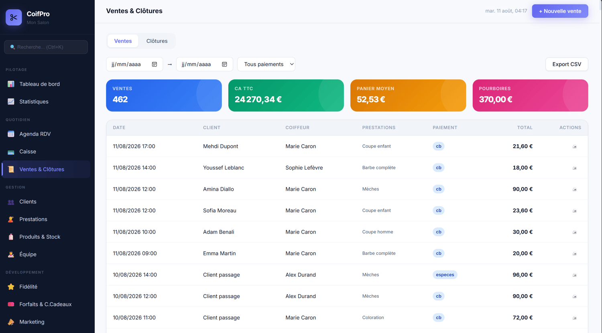Click the Ventes & Clôtures scroll icon
602x333 pixels.
[x=11, y=170]
